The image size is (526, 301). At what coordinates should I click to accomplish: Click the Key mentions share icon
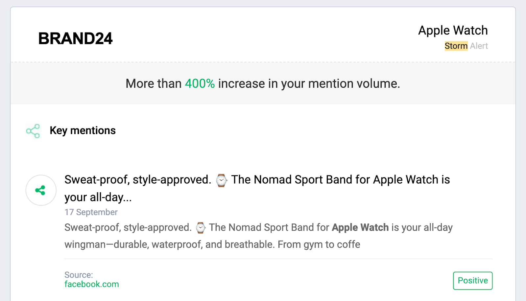click(x=33, y=131)
